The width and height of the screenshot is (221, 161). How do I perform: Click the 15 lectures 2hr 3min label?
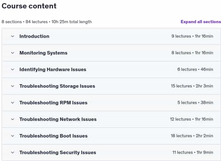click(192, 86)
